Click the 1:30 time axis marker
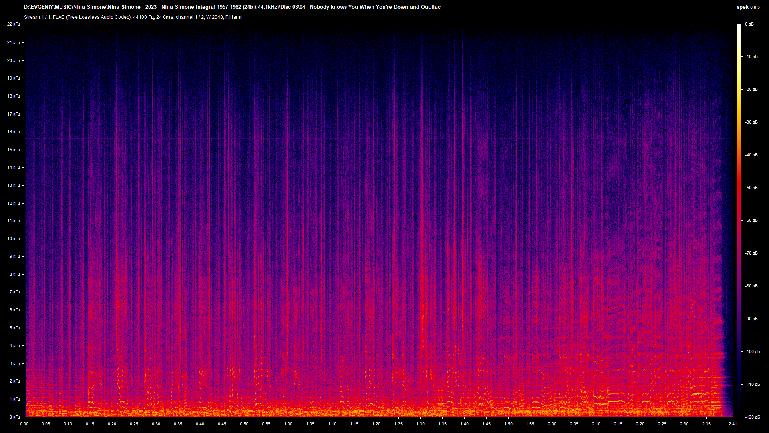 (x=420, y=424)
